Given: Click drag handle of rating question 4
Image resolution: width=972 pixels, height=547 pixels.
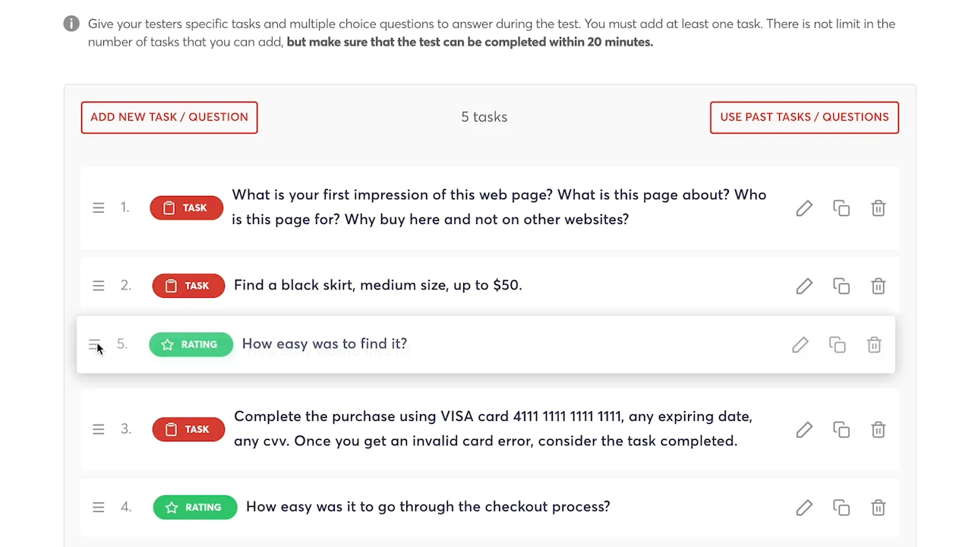Looking at the screenshot, I should click(99, 507).
